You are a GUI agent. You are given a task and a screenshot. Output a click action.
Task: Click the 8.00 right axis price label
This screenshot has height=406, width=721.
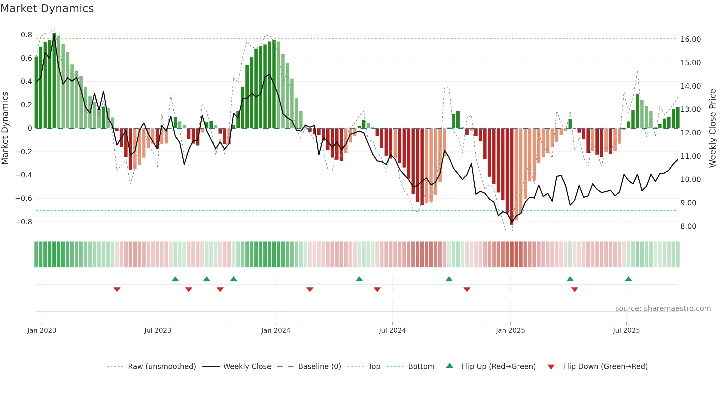pos(688,226)
